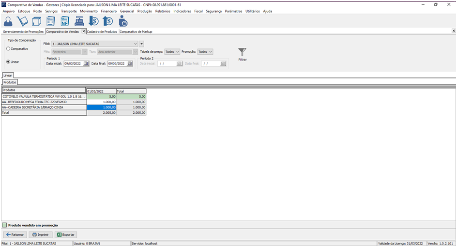Open calendar picker for Período 1 Data inicial
457x247 pixels.
coord(86,63)
